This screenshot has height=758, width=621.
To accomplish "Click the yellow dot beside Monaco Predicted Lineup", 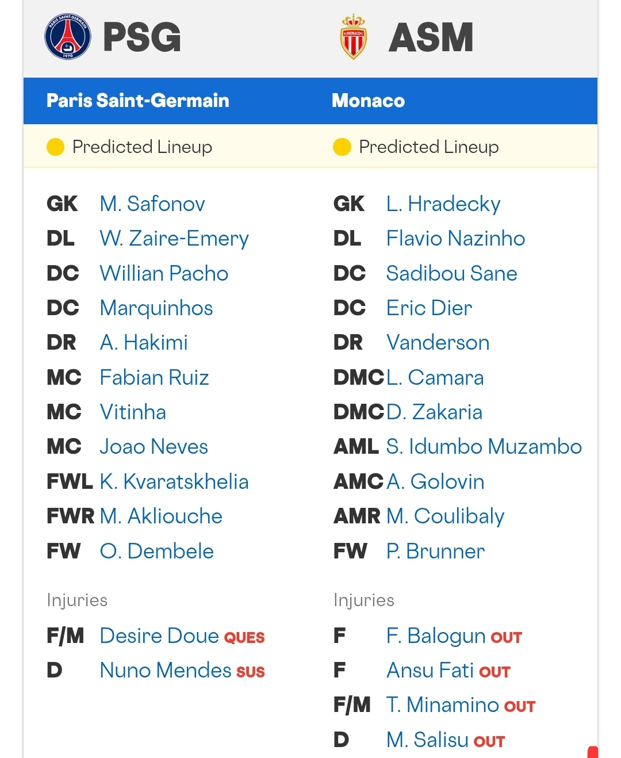I will pyautogui.click(x=342, y=147).
